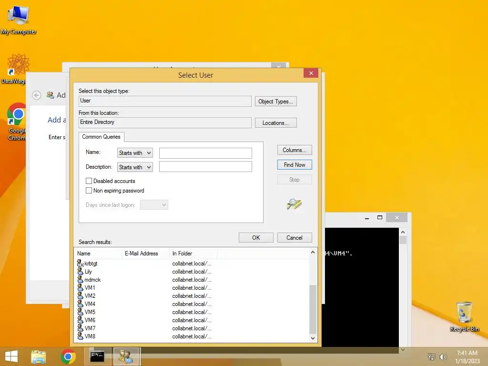The image size is (488, 366).
Task: Select the VM1 user icon
Action: pos(80,287)
